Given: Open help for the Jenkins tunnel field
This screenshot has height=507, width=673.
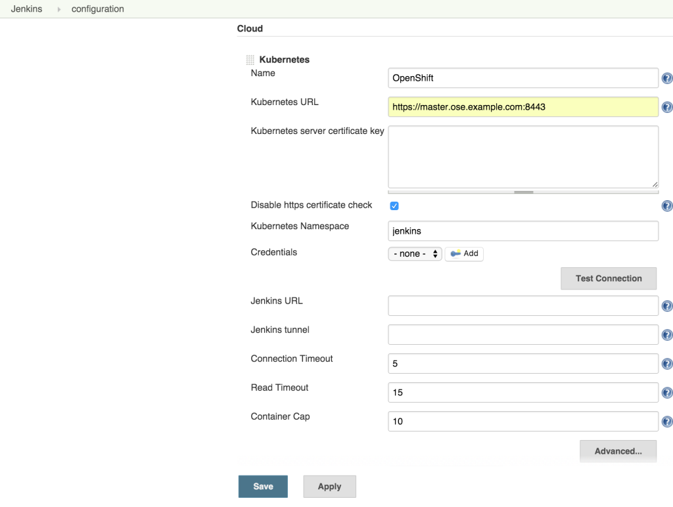Looking at the screenshot, I should point(667,334).
